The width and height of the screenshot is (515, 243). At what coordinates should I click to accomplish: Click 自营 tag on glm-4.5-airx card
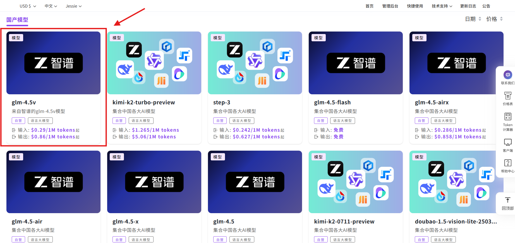(x=421, y=121)
